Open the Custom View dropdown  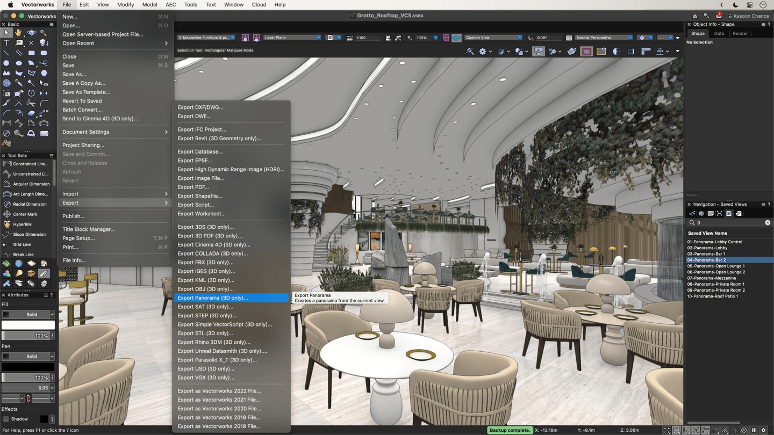click(x=493, y=38)
